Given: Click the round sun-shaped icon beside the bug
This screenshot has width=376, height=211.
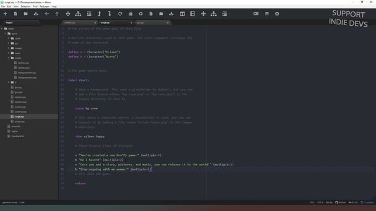Looking at the screenshot, I should pos(141,14).
